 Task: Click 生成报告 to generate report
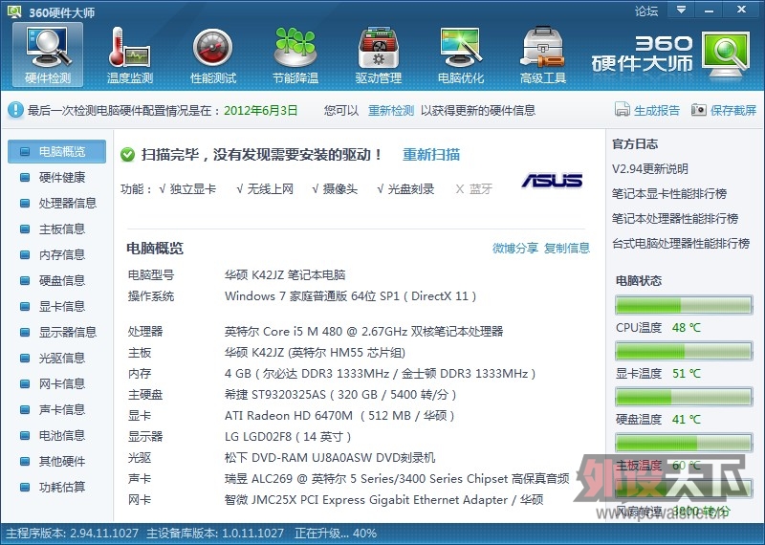[648, 110]
